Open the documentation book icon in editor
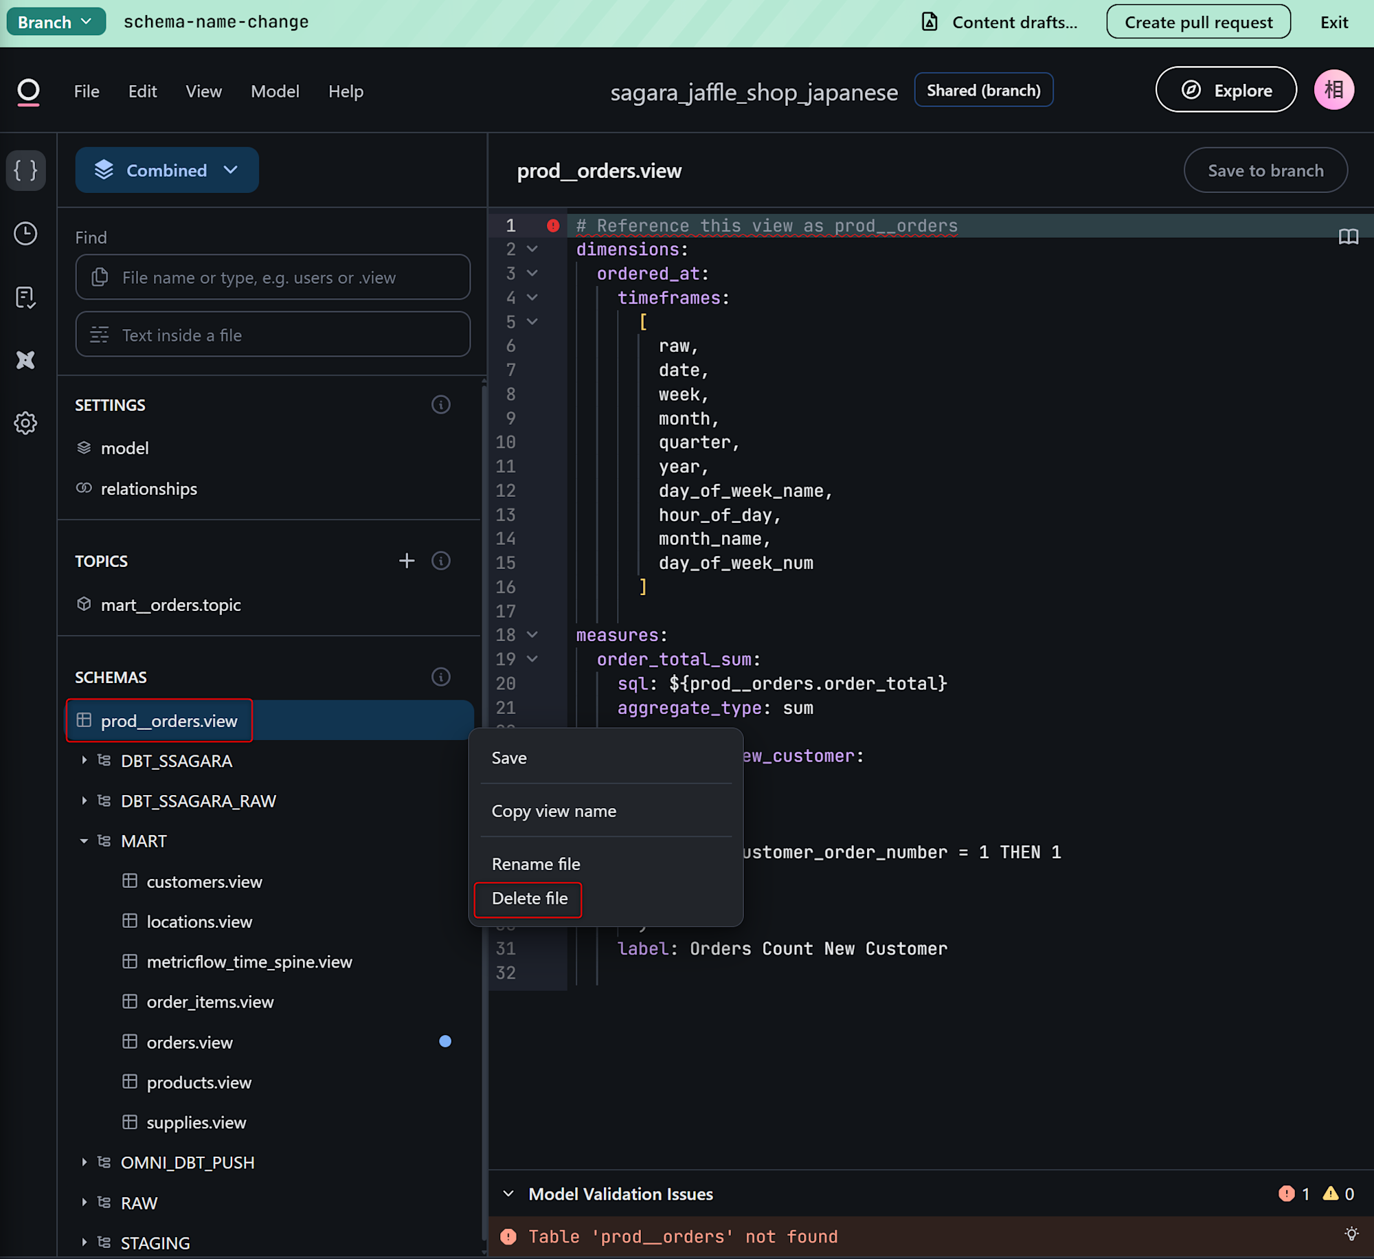The width and height of the screenshot is (1374, 1259). (1348, 237)
